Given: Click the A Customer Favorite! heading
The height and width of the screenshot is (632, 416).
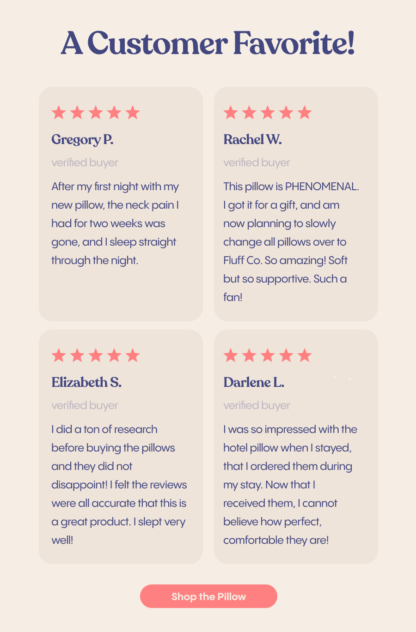Looking at the screenshot, I should (x=208, y=43).
